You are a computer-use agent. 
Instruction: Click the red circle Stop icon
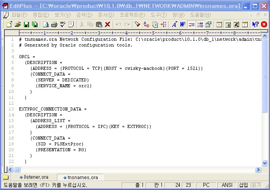264,24
